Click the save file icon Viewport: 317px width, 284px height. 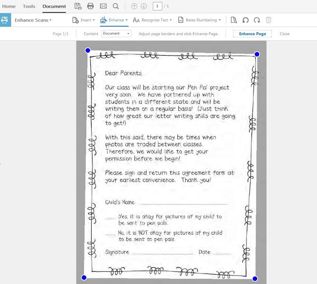pos(78,6)
